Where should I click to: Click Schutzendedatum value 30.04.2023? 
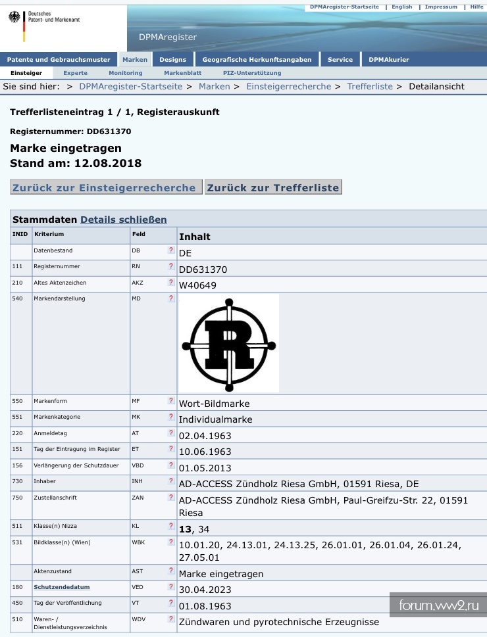click(x=205, y=590)
